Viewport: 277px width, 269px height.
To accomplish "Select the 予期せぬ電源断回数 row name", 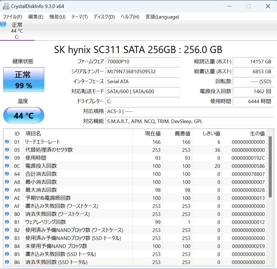I will click(x=48, y=198).
